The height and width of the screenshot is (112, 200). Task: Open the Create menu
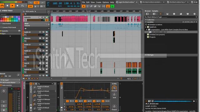[x=98, y=2]
